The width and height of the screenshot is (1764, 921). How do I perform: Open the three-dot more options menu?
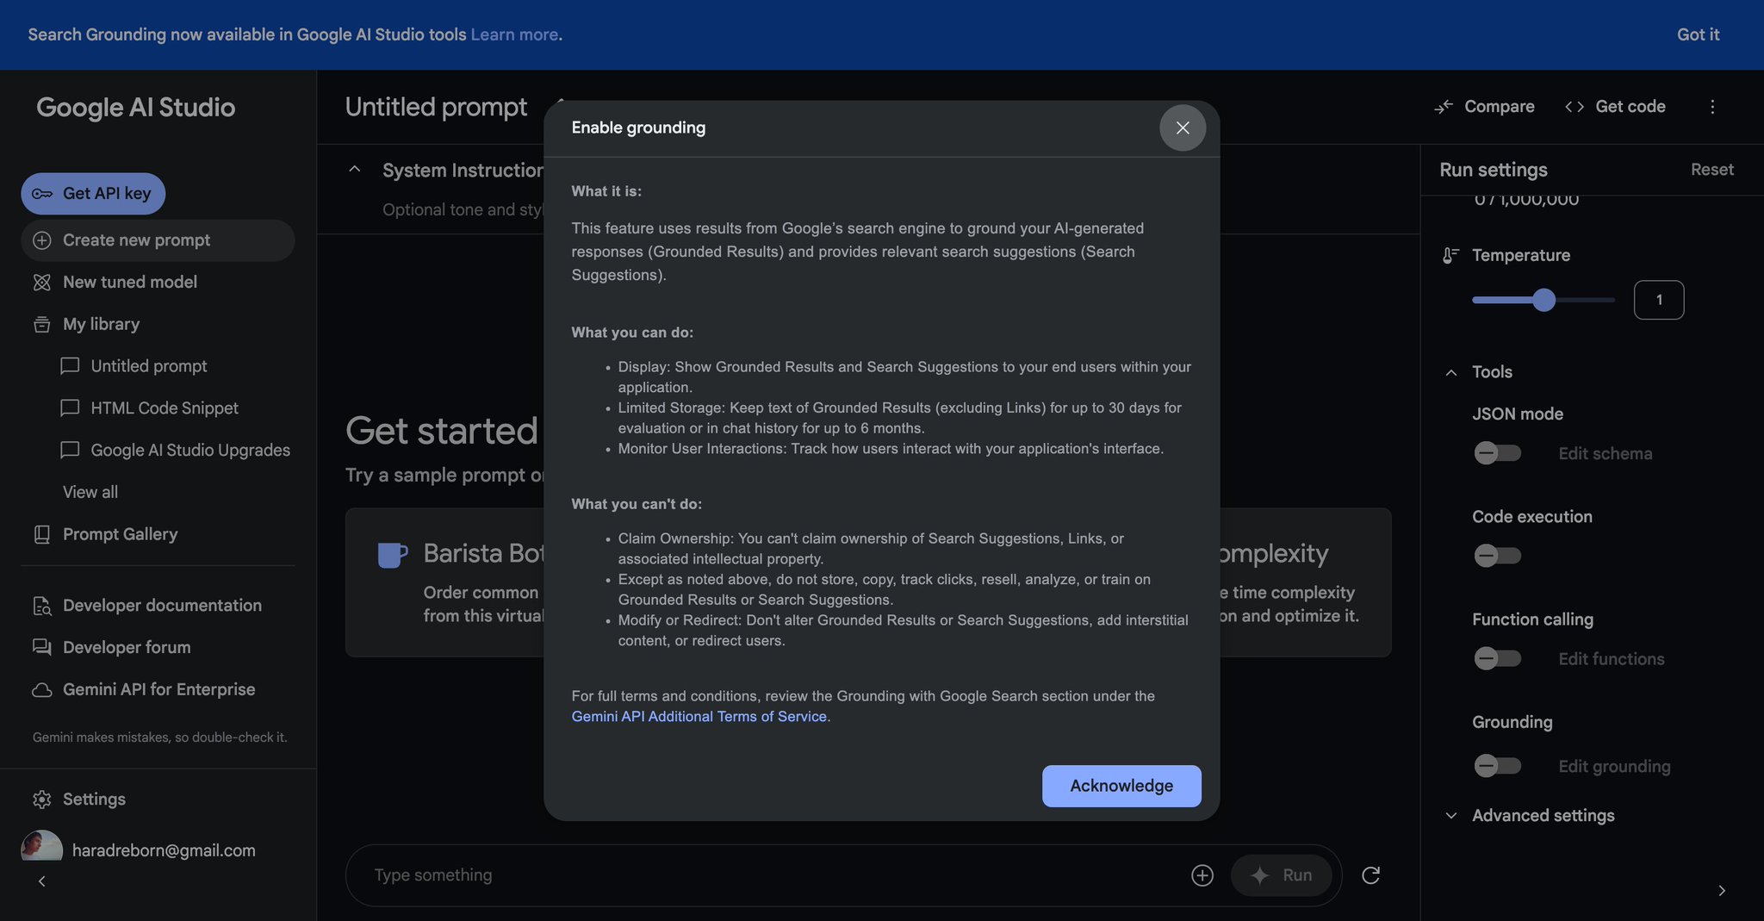click(x=1712, y=107)
